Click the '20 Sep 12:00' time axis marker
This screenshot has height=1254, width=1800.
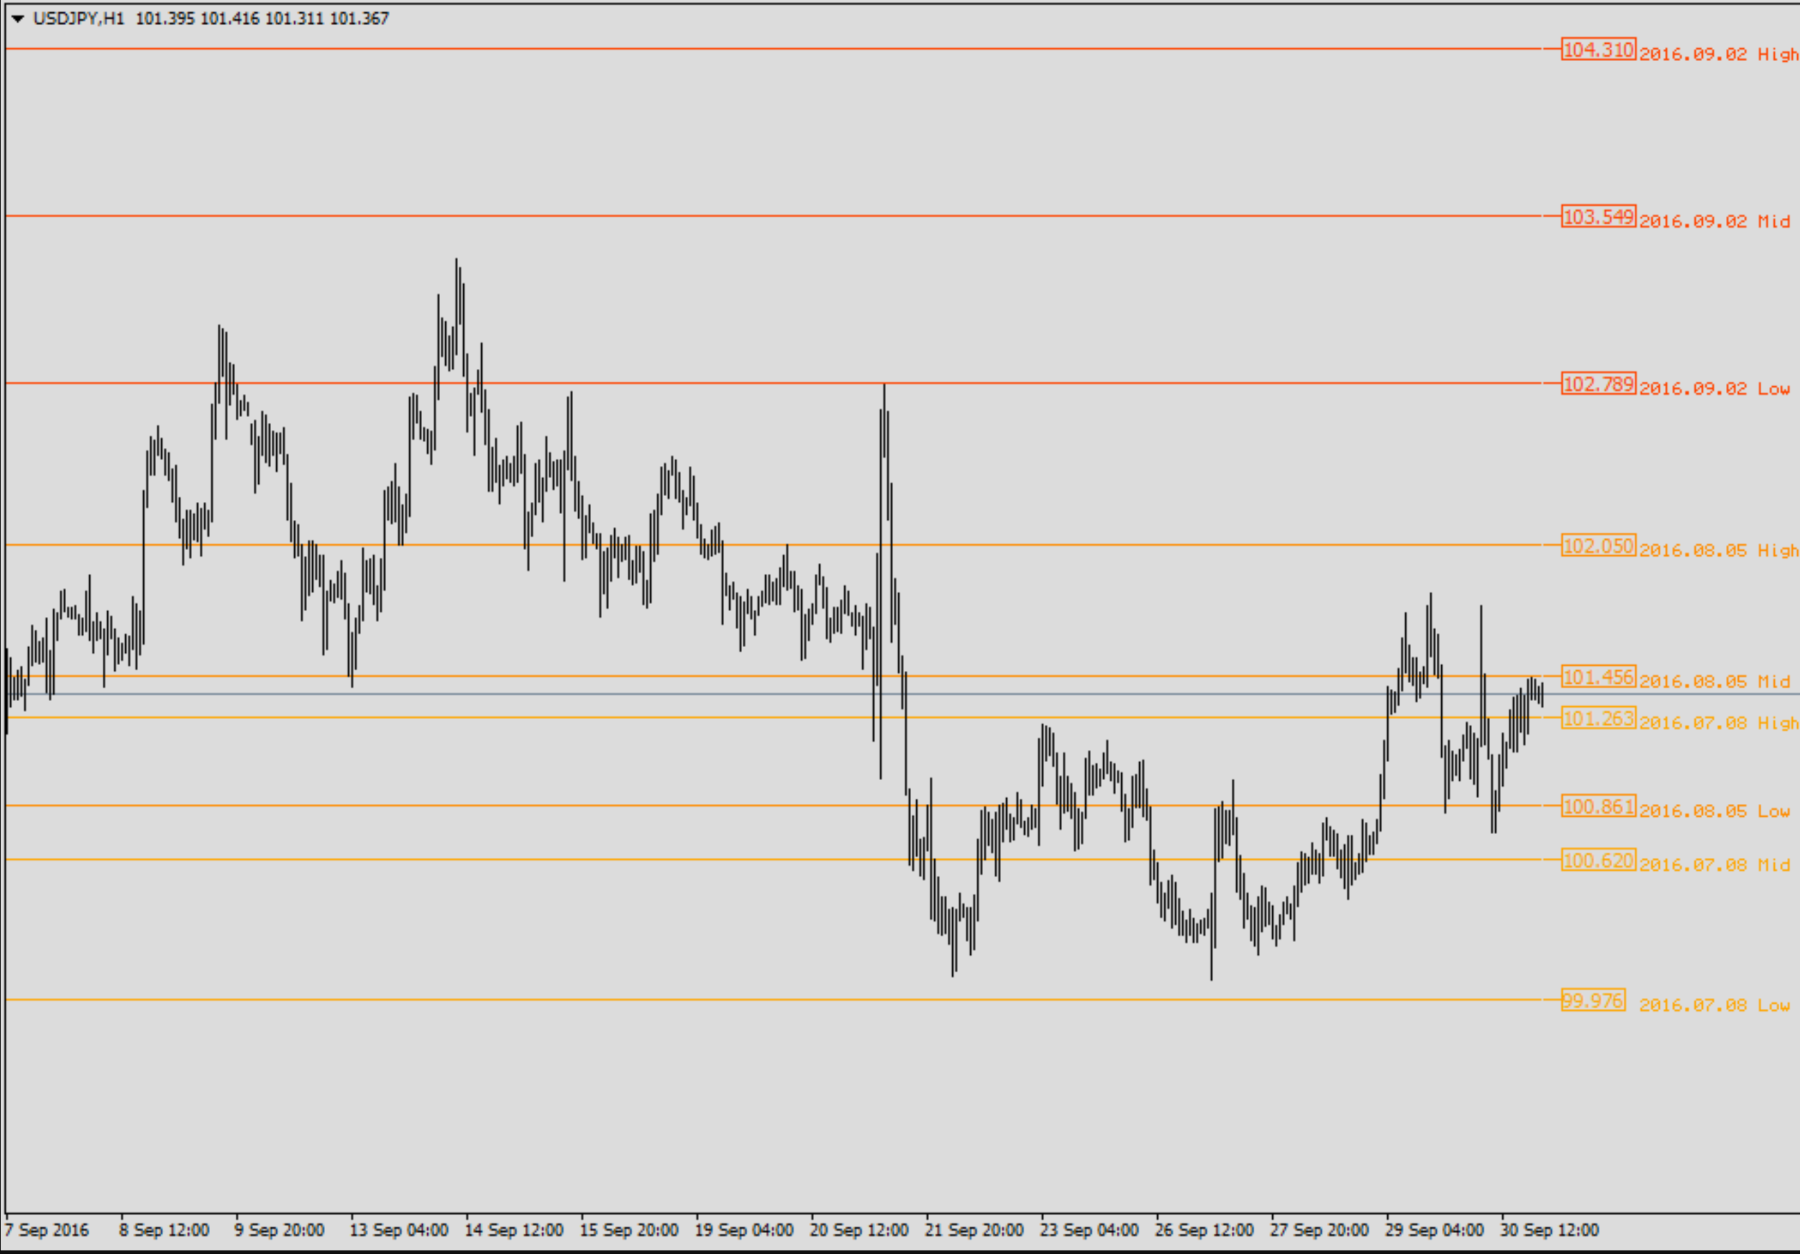coord(859,1230)
